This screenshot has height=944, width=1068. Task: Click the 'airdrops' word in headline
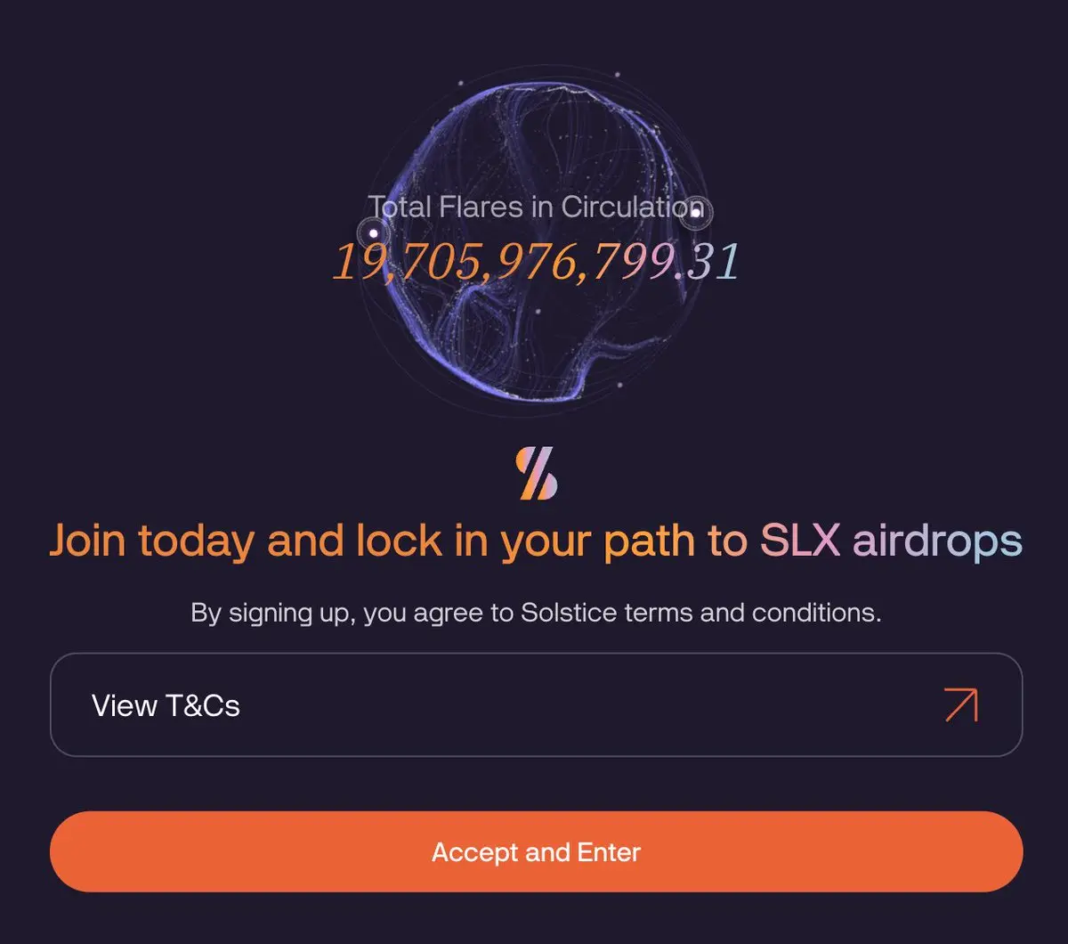tap(937, 541)
